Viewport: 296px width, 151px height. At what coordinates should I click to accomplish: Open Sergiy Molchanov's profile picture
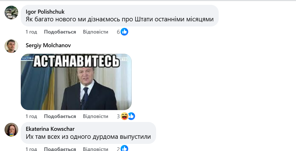pos(11,46)
